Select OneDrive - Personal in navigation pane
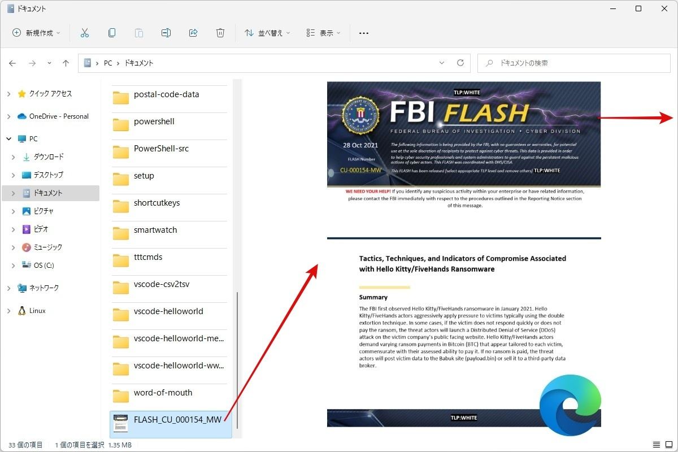The width and height of the screenshot is (678, 452). (x=59, y=116)
